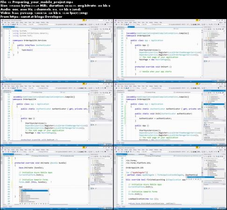
Task: Collapse Misc section in Init(IAuthenticator) frame Properties
Action: pos(205,134)
